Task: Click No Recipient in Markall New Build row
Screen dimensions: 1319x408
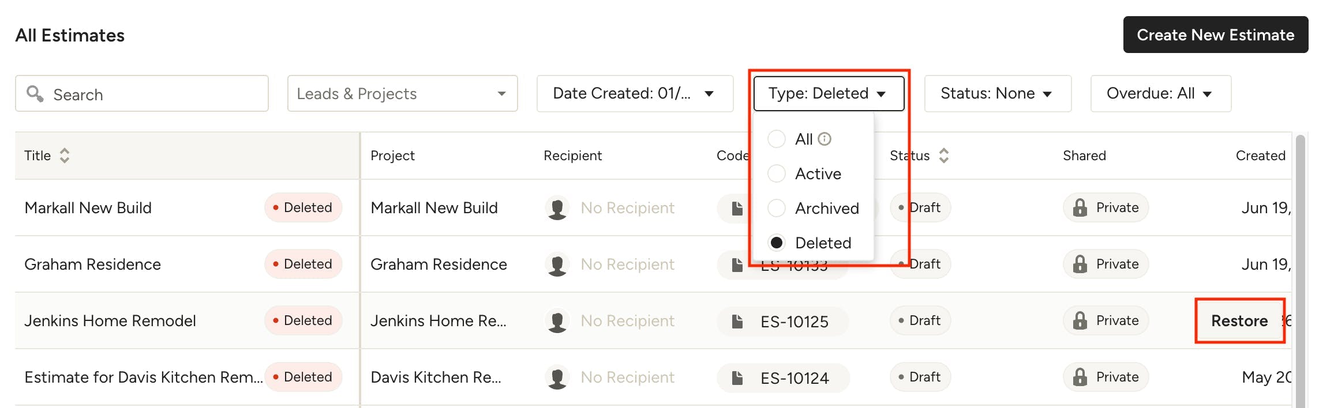Action: [627, 208]
